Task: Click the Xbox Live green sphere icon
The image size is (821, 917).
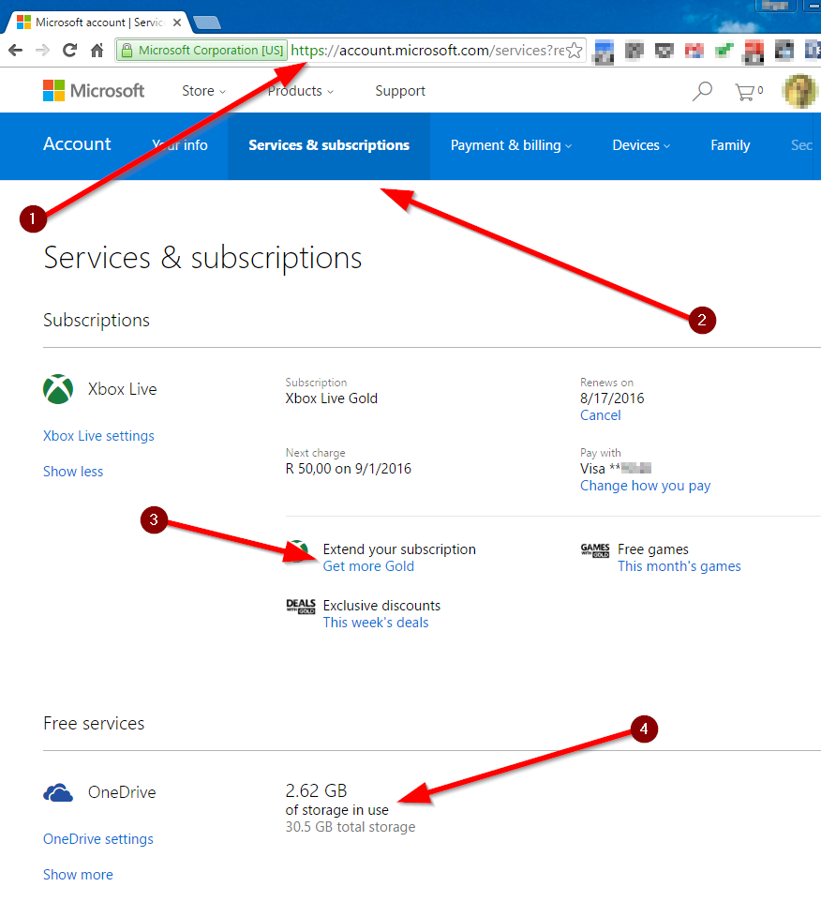Action: tap(57, 388)
